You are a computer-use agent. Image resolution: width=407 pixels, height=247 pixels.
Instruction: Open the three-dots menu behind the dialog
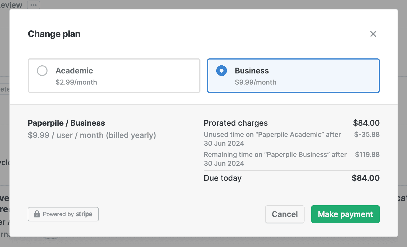pyautogui.click(x=34, y=5)
